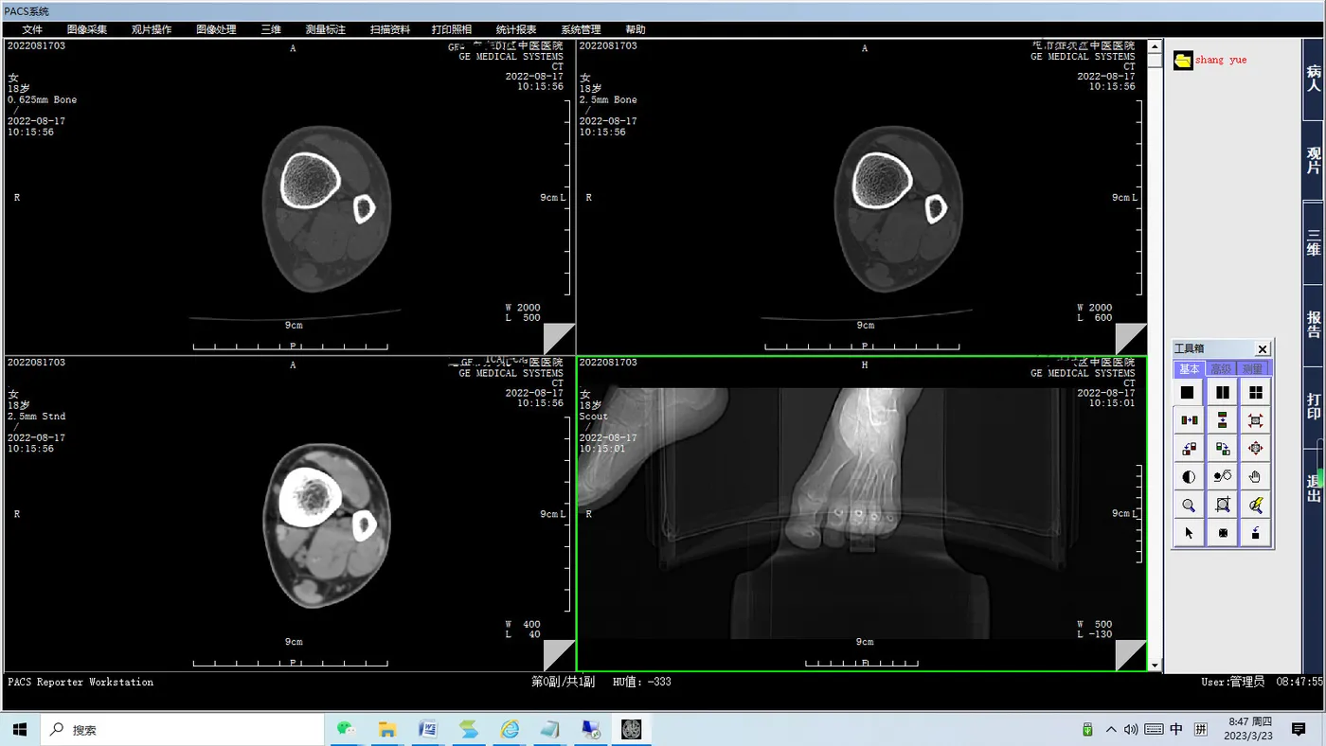
Task: Select the Scout foot image pane
Action: click(x=861, y=514)
